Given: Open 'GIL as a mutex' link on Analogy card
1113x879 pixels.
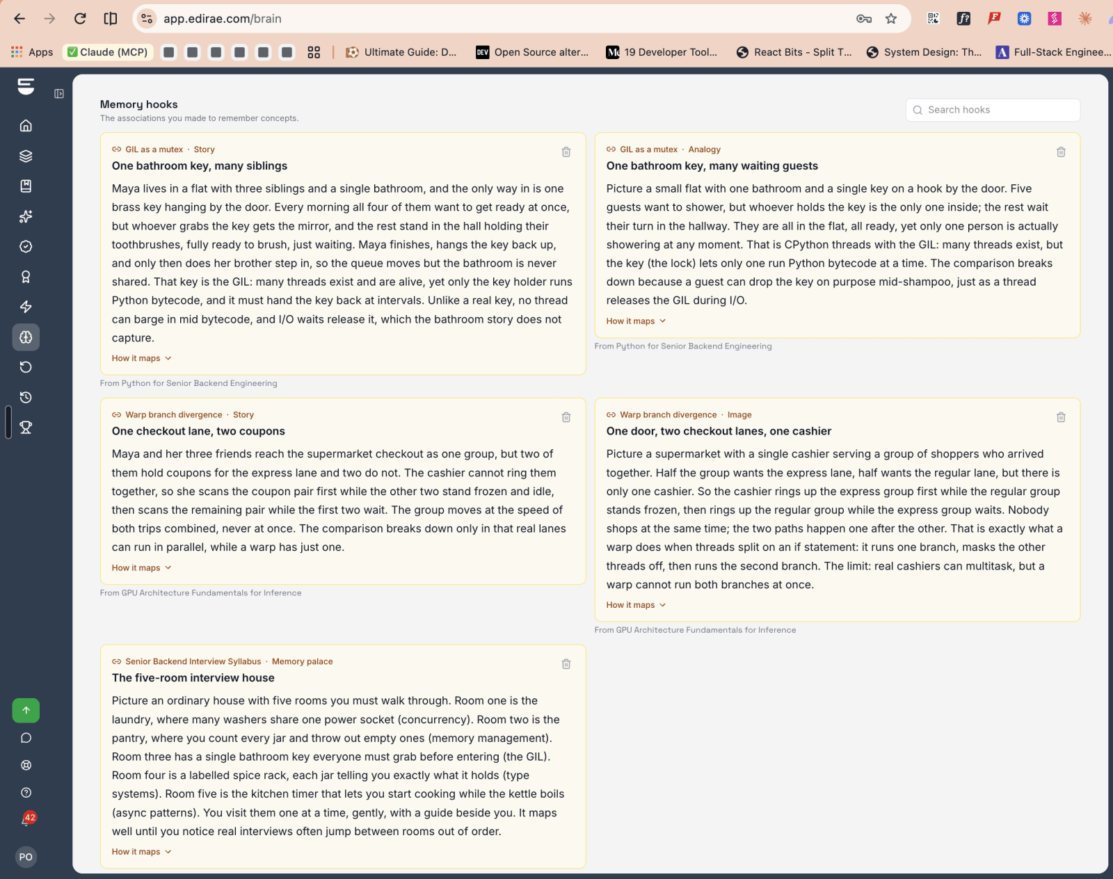Looking at the screenshot, I should click(x=648, y=150).
